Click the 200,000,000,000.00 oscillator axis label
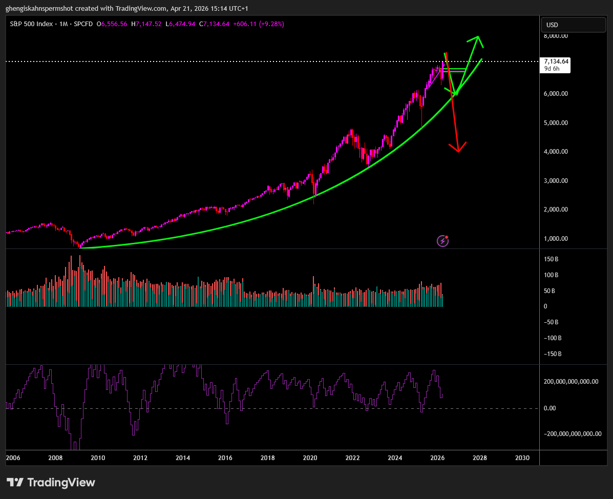613x499 pixels. 571,382
